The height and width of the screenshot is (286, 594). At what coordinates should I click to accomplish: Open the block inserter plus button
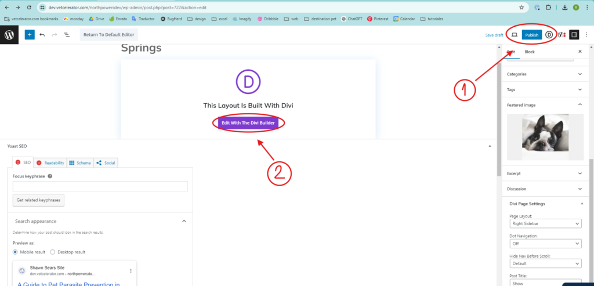coord(30,35)
